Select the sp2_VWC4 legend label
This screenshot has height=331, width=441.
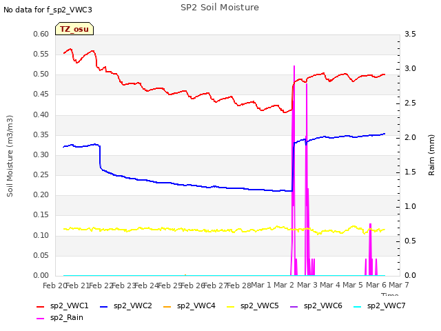[196, 306]
